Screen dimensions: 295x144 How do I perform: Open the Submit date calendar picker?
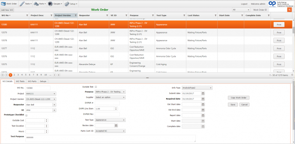tap(203, 93)
